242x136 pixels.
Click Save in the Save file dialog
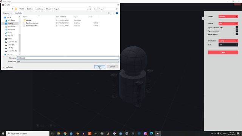click(99, 67)
